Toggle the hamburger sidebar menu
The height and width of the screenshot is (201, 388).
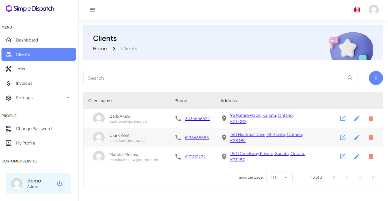pyautogui.click(x=93, y=10)
